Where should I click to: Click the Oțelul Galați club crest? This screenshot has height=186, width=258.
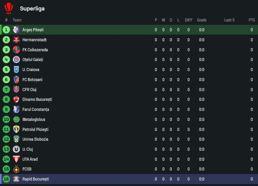(16, 60)
